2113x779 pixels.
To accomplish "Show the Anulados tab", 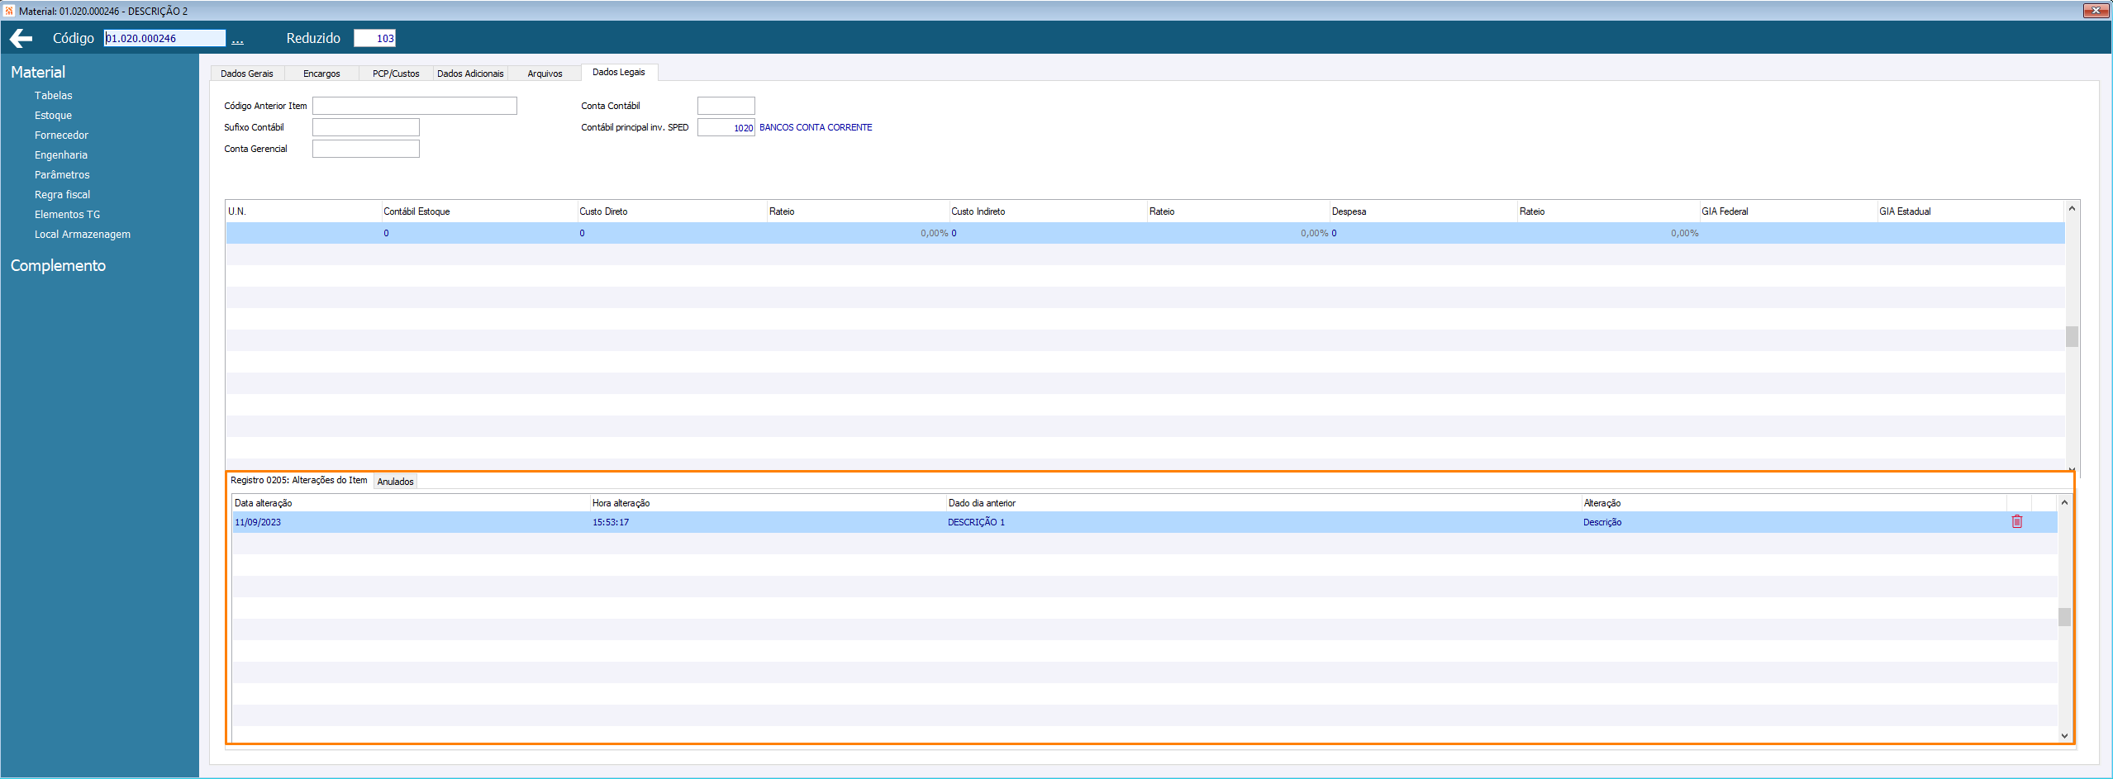I will click(395, 482).
